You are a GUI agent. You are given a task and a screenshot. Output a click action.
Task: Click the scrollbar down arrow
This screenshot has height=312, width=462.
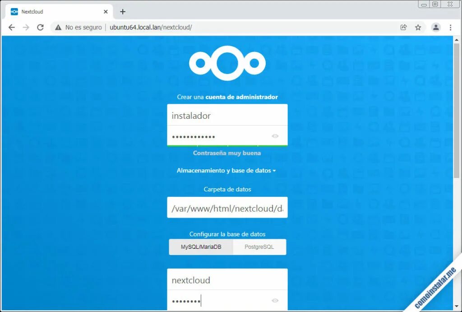point(457,307)
